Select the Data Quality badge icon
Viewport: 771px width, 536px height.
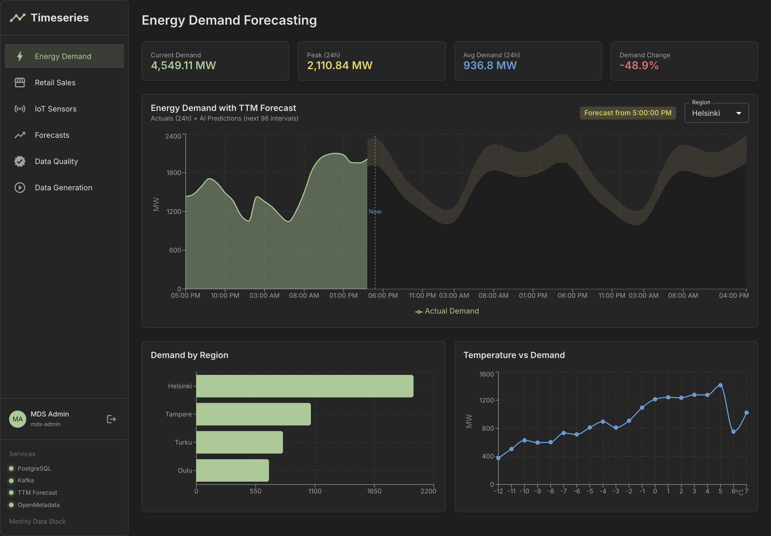pos(20,161)
